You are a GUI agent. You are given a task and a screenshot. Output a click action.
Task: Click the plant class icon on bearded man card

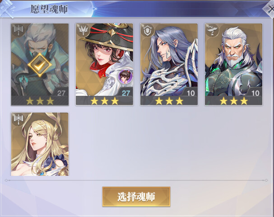pyautogui.click(x=212, y=31)
